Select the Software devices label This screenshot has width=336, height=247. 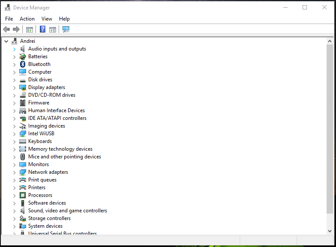pyautogui.click(x=47, y=203)
